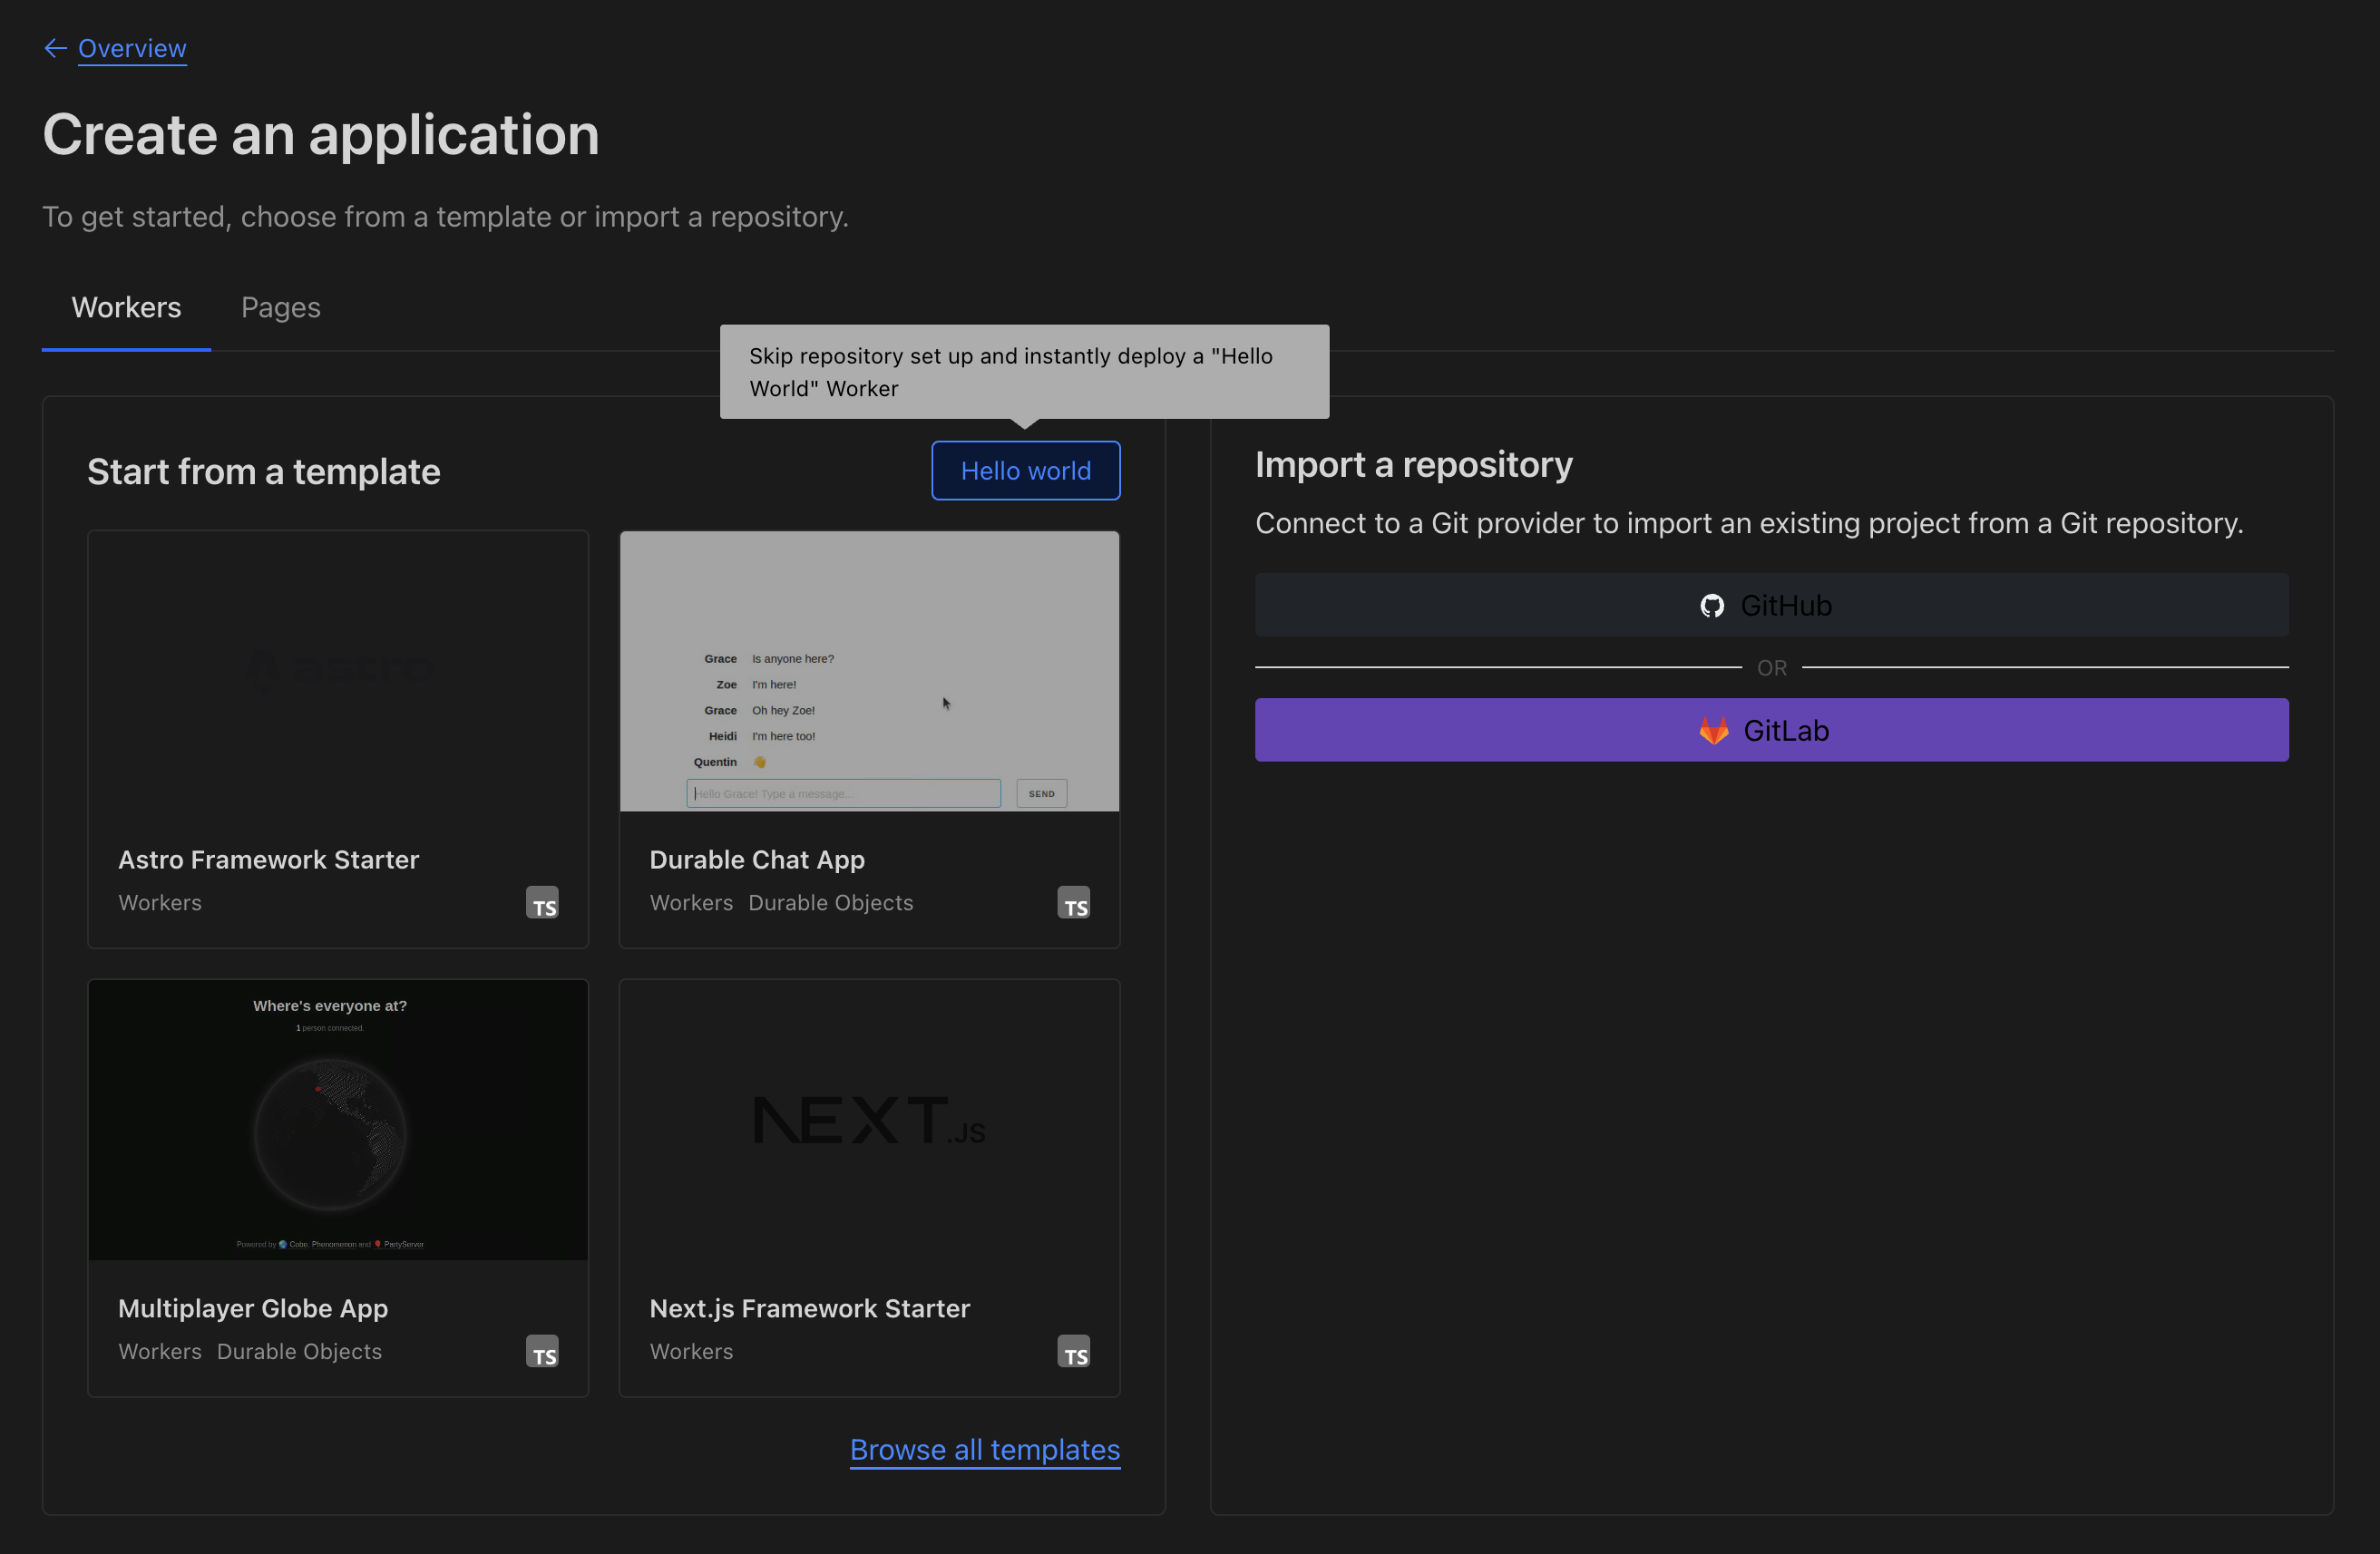The height and width of the screenshot is (1554, 2380).
Task: Go back via the Overview link
Action: [x=132, y=48]
